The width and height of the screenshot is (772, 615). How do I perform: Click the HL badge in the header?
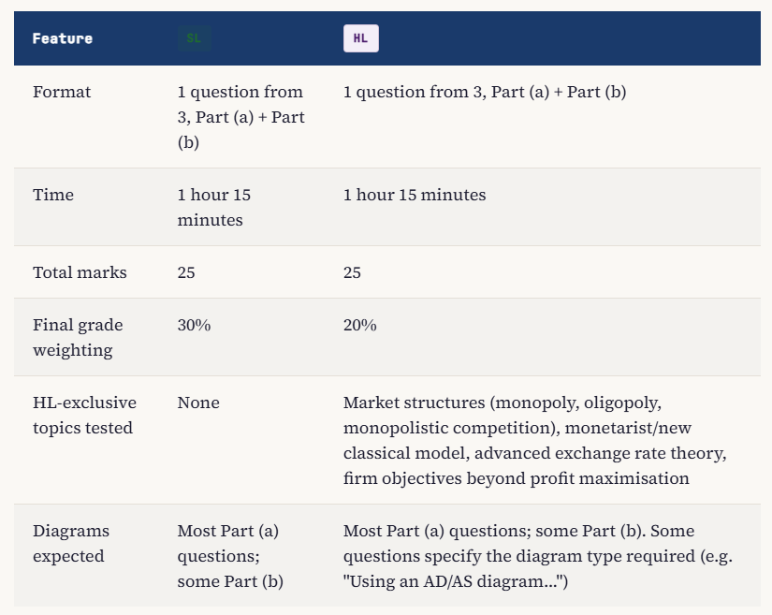coord(361,38)
